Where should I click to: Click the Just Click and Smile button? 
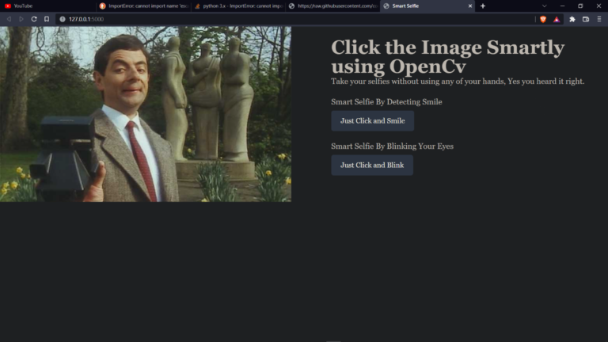pyautogui.click(x=372, y=120)
